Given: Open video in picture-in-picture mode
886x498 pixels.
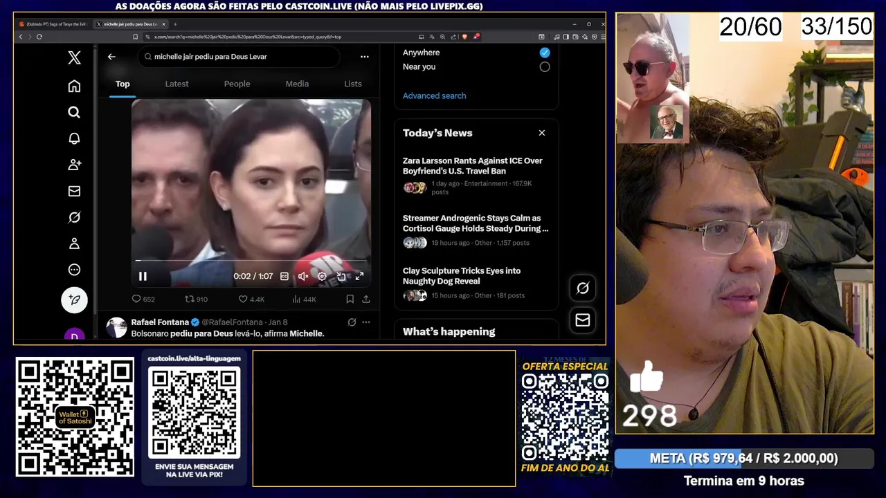Looking at the screenshot, I should 341,276.
